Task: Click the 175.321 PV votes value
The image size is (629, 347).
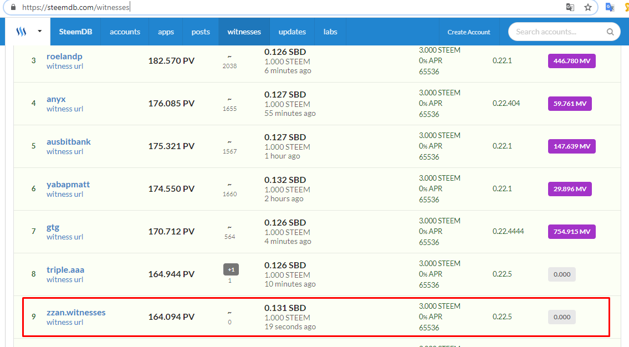Action: [171, 146]
